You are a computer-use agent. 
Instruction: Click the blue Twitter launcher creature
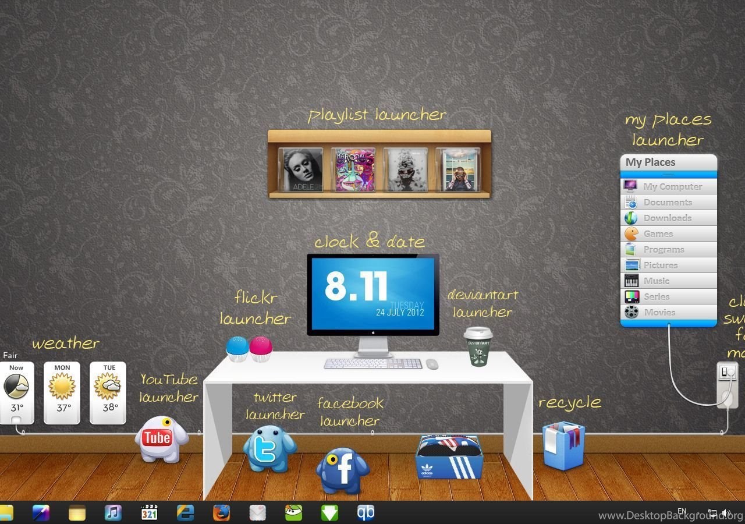coord(269,448)
